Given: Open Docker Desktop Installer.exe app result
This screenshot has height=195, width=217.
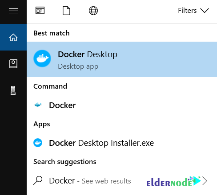Looking at the screenshot, I should pyautogui.click(x=122, y=143).
